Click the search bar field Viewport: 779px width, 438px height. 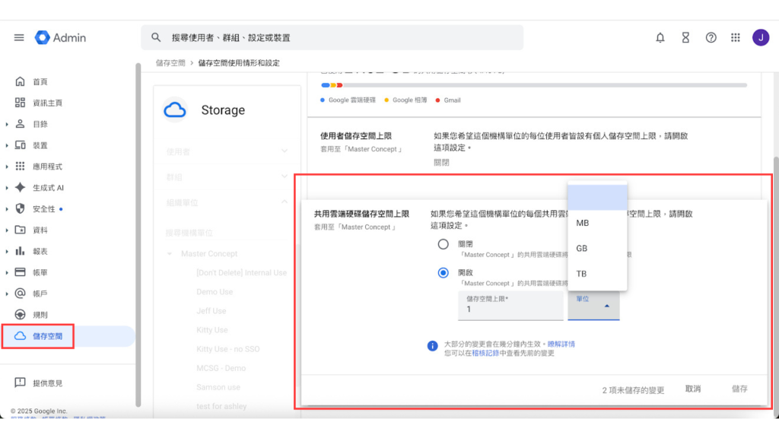[x=332, y=38]
